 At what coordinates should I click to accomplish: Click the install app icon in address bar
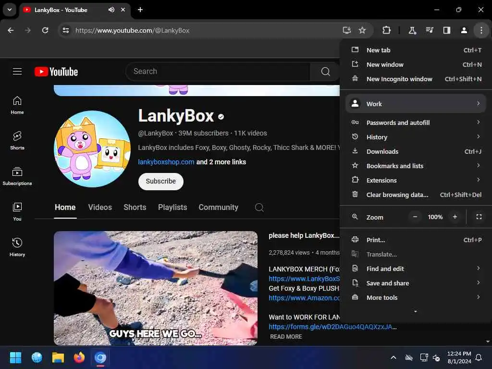pos(346,30)
